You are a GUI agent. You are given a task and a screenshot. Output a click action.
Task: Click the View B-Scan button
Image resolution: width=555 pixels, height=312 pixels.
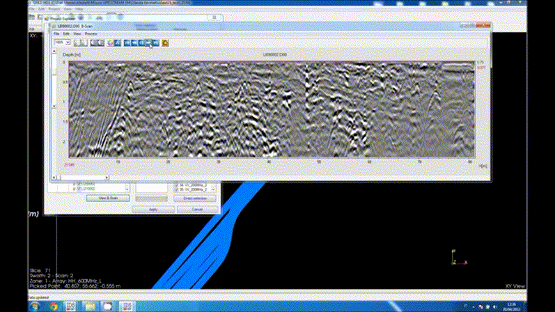tap(108, 198)
